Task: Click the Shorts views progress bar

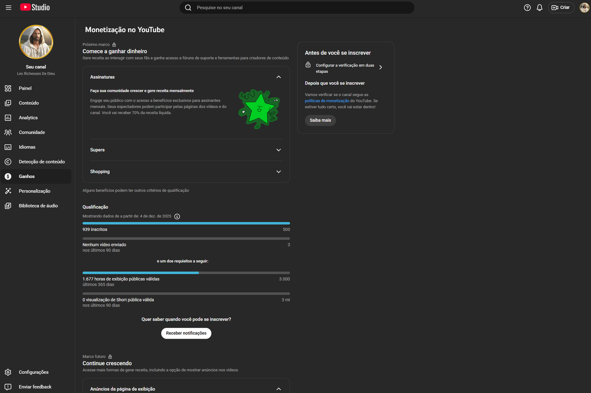Action: [186, 294]
